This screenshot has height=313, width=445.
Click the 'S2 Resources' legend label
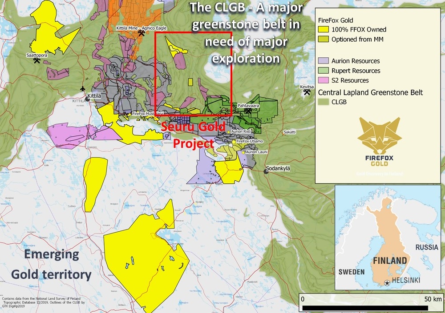click(x=350, y=80)
